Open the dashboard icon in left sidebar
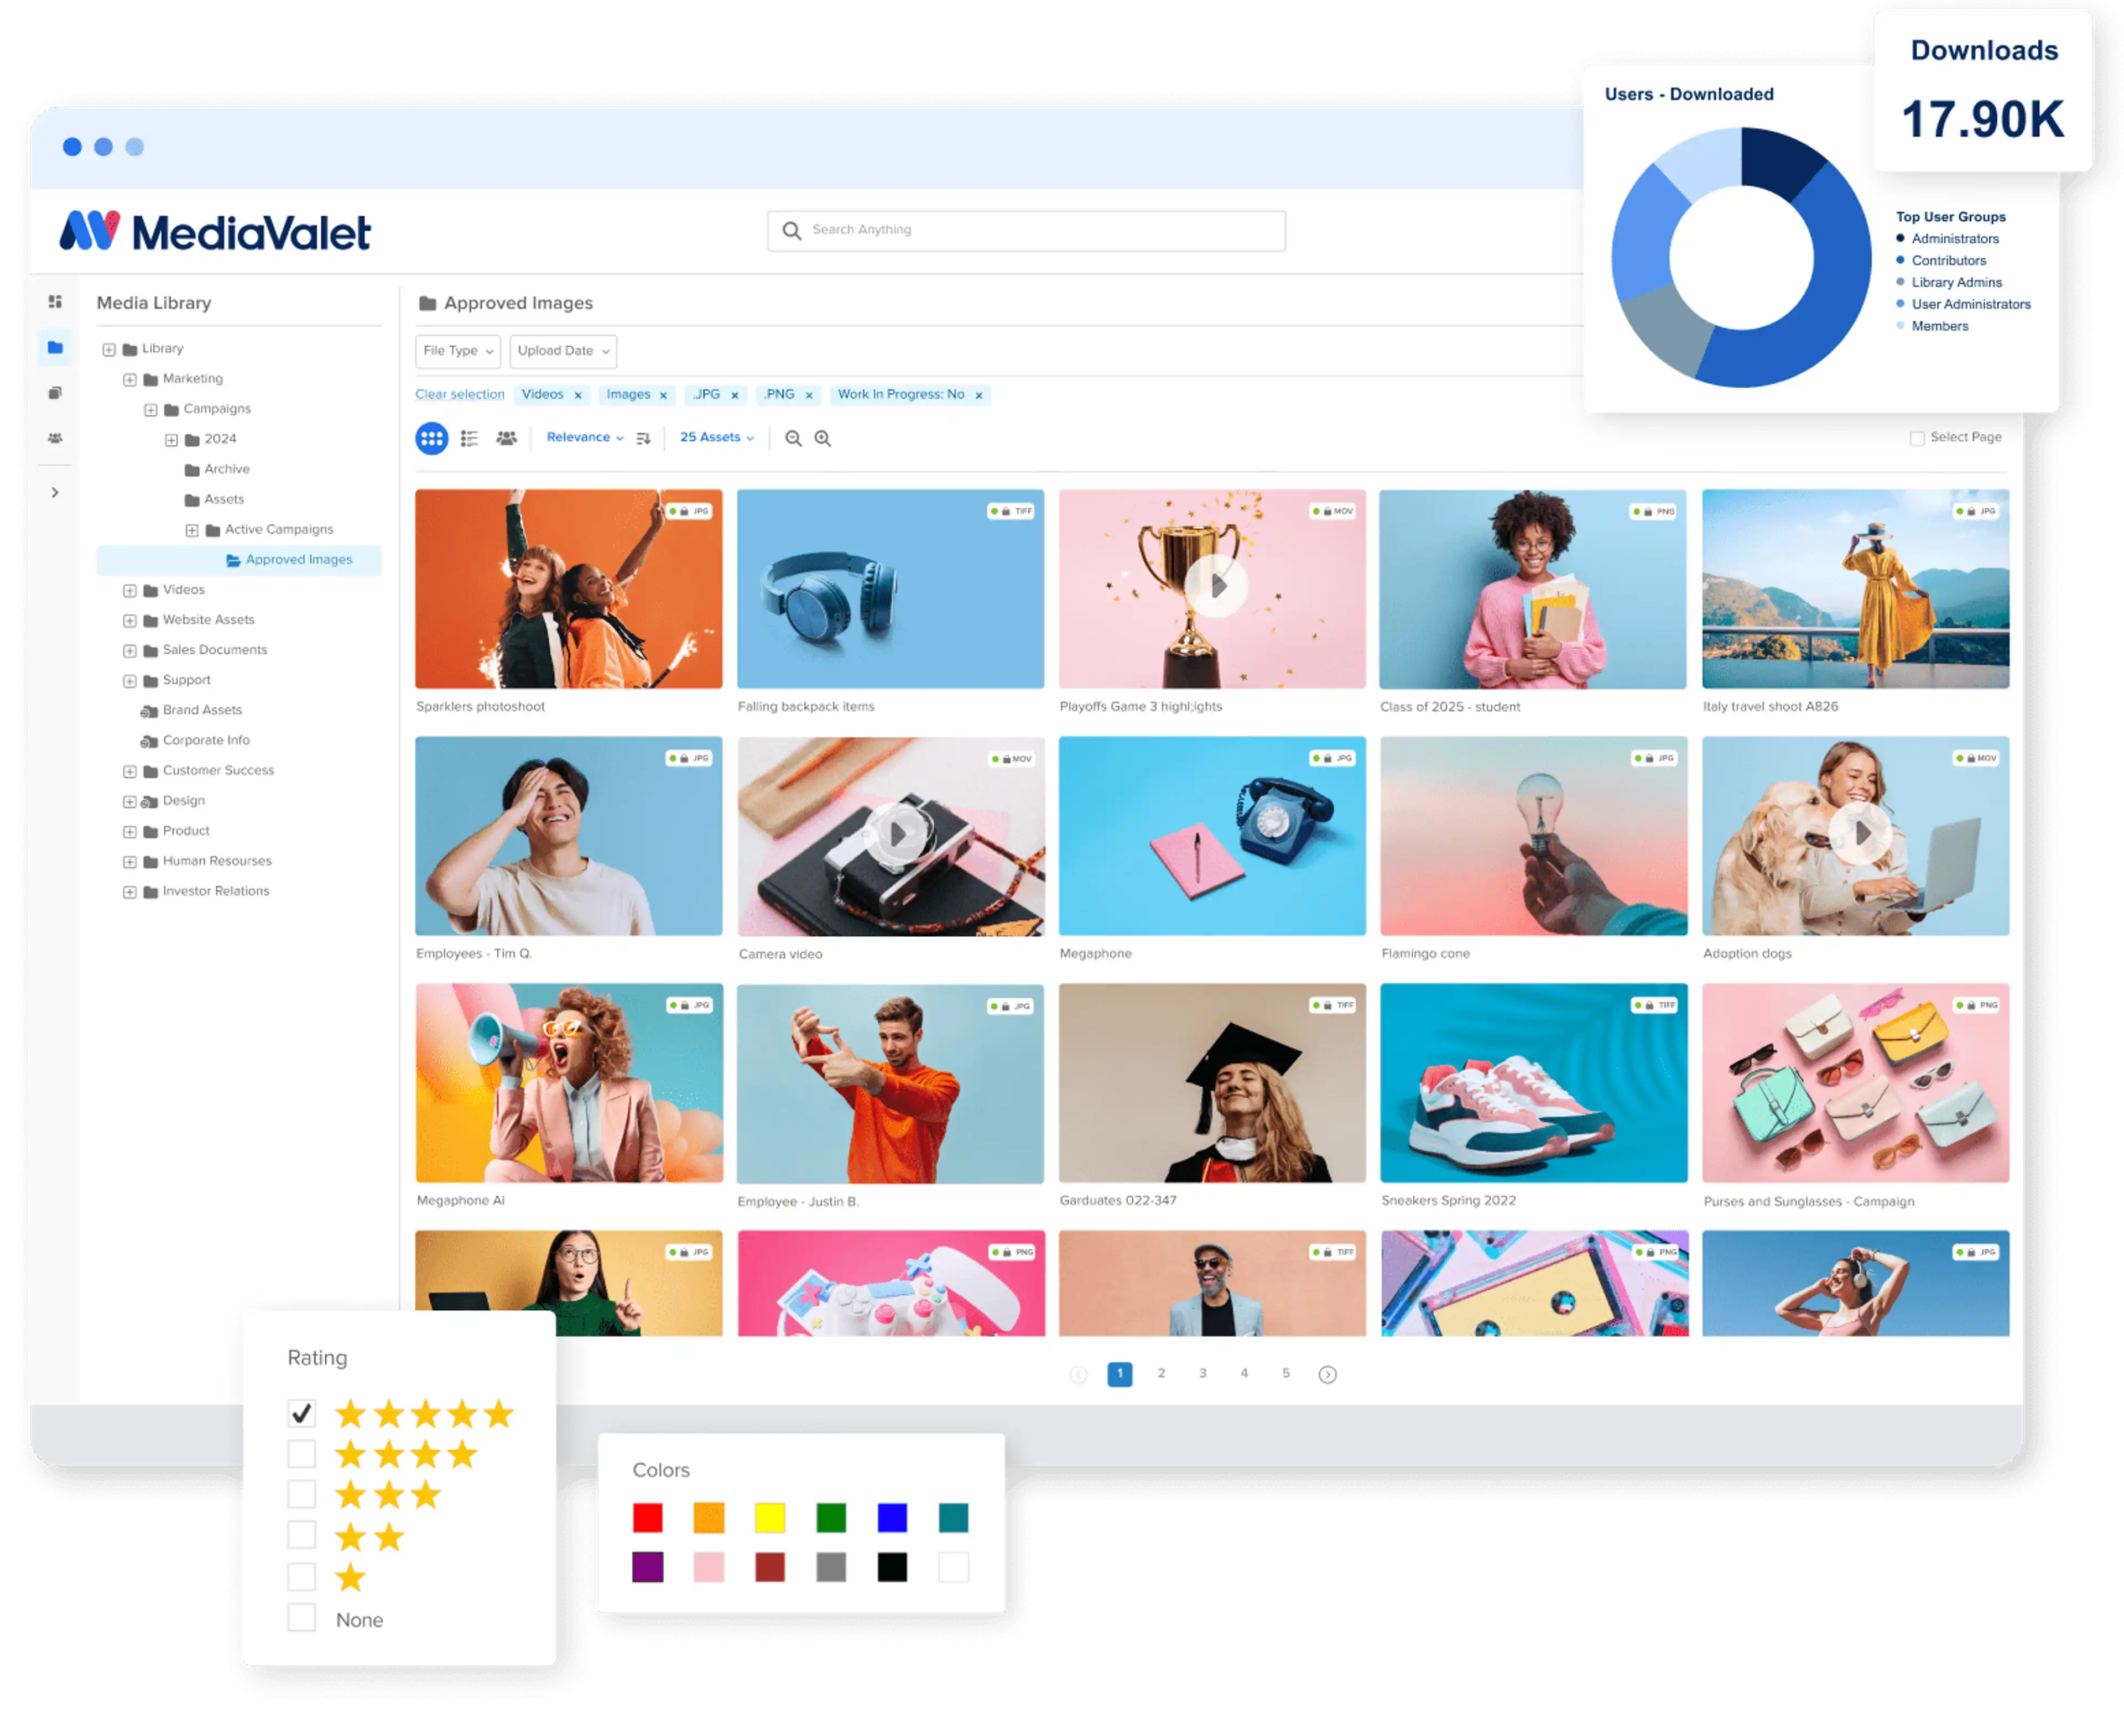Image resolution: width=2124 pixels, height=1736 pixels. [x=55, y=302]
